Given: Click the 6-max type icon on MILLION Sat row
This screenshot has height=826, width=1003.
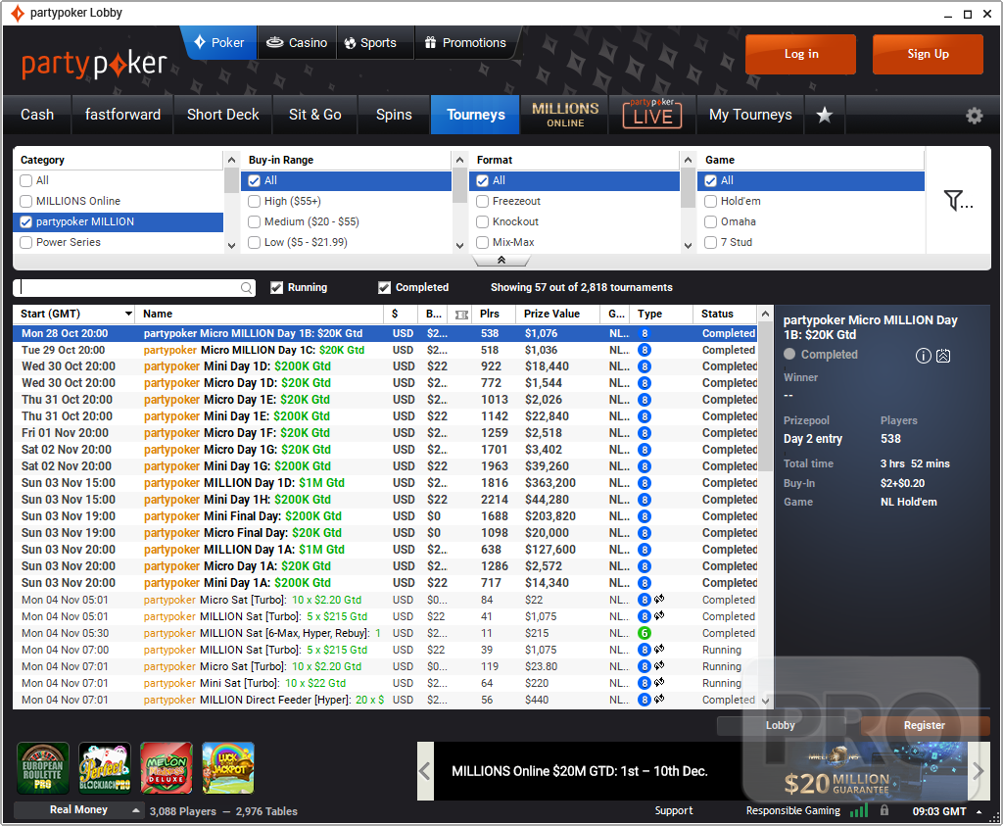Looking at the screenshot, I should pos(645,633).
